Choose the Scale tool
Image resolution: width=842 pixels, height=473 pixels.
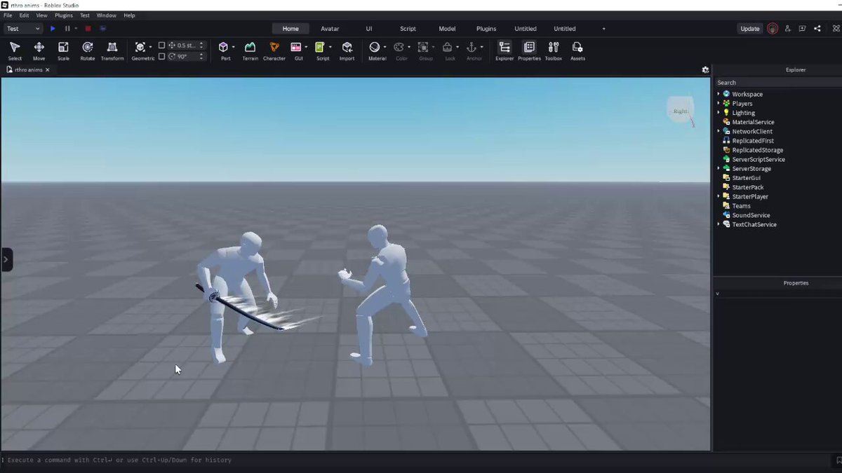[63, 50]
